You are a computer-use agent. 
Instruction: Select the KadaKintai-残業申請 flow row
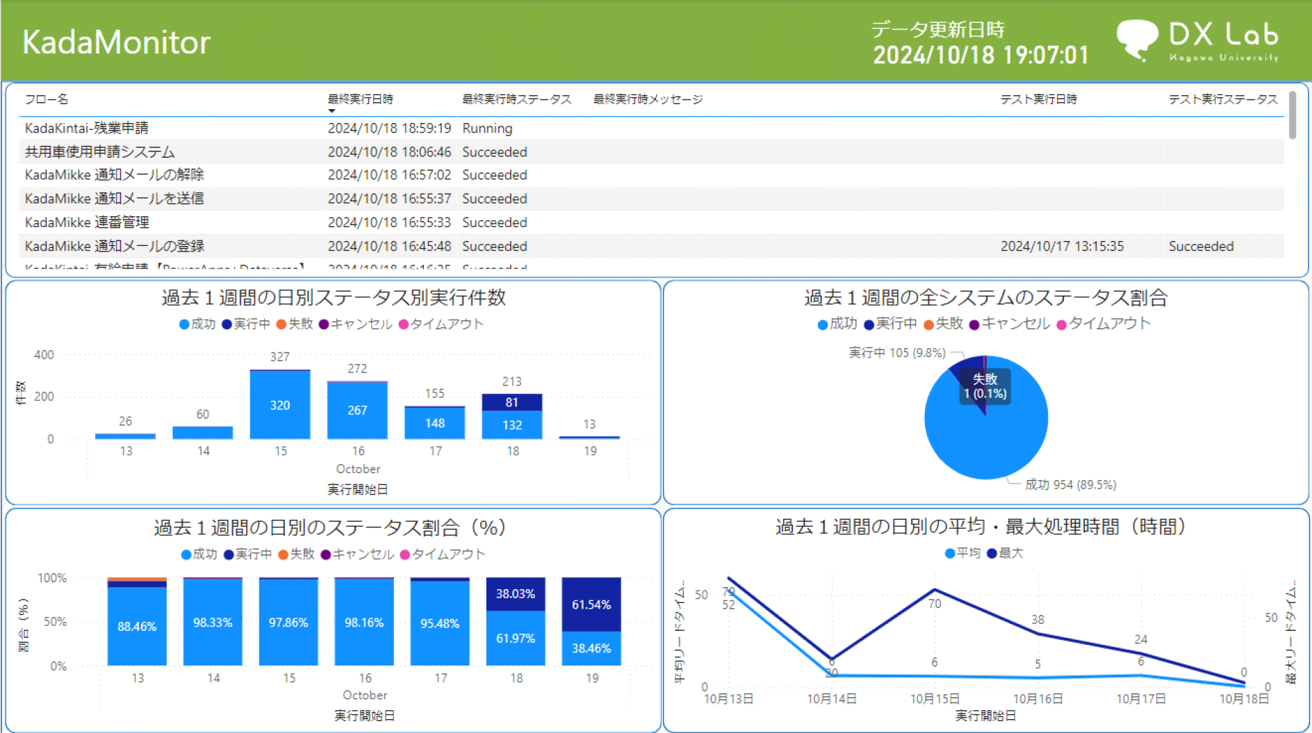point(652,128)
